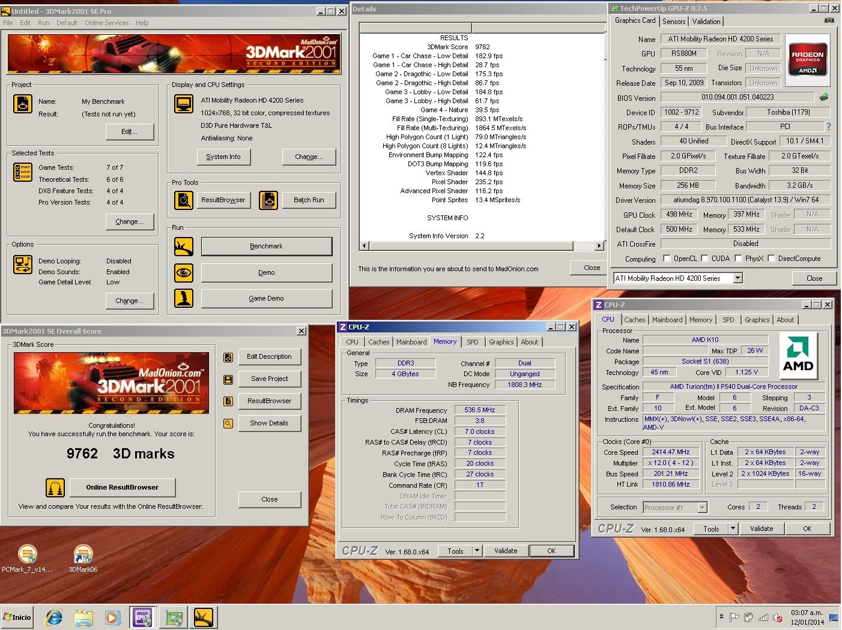Click the Save Project floppy icon

[228, 379]
